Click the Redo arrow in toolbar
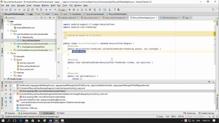This screenshot has height=123, width=219. tap(19, 10)
